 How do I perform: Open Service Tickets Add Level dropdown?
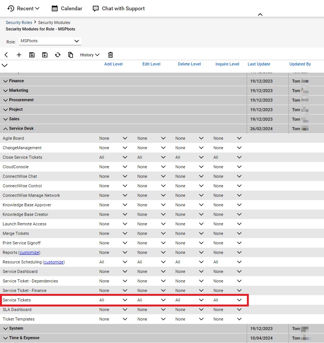[x=113, y=300]
